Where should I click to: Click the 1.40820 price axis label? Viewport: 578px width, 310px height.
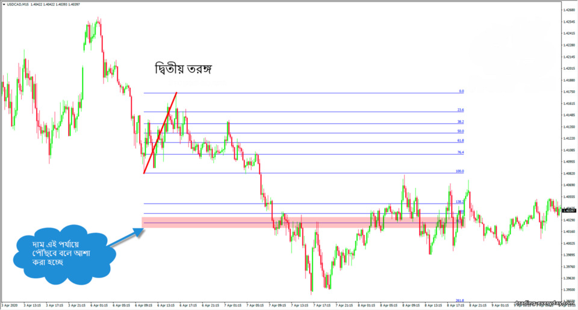(x=569, y=173)
